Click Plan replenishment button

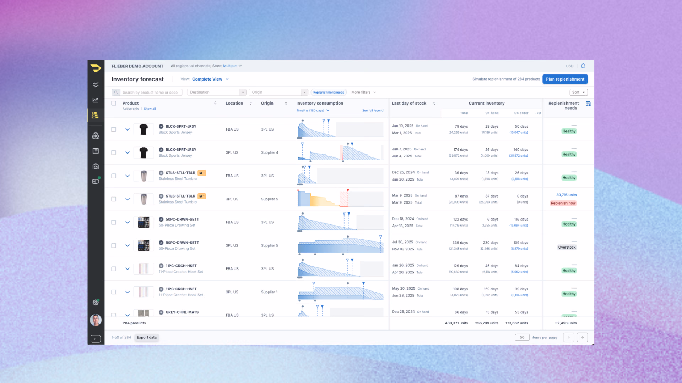coord(565,79)
